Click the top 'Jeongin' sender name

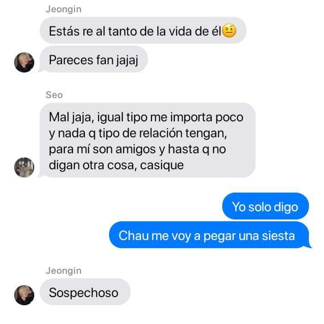coord(63,9)
